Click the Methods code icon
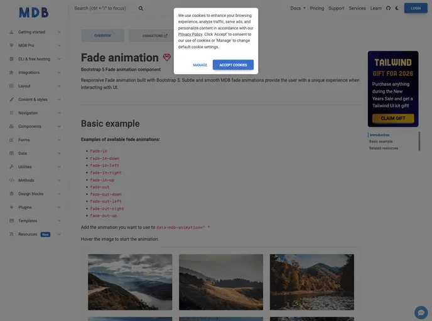Screen dimensions: 432x321 (11, 180)
